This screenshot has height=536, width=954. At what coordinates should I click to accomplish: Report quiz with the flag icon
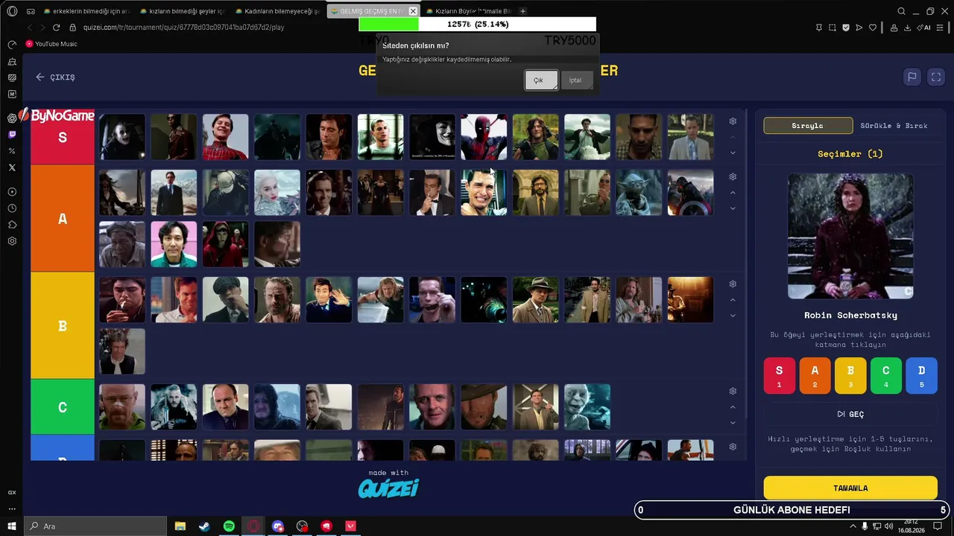click(912, 77)
